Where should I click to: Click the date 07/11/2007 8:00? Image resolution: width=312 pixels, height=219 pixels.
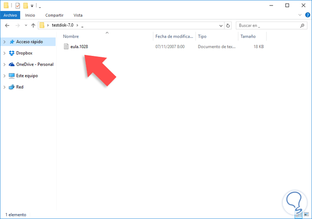pyautogui.click(x=170, y=47)
